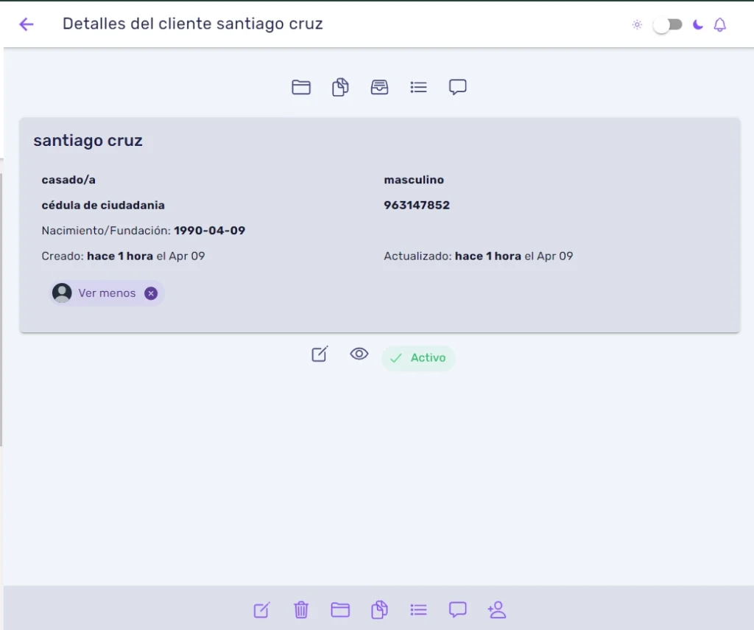Screen dimensions: 754x630
Task: Click the birth date 1990-04-09
Action: [x=210, y=231]
